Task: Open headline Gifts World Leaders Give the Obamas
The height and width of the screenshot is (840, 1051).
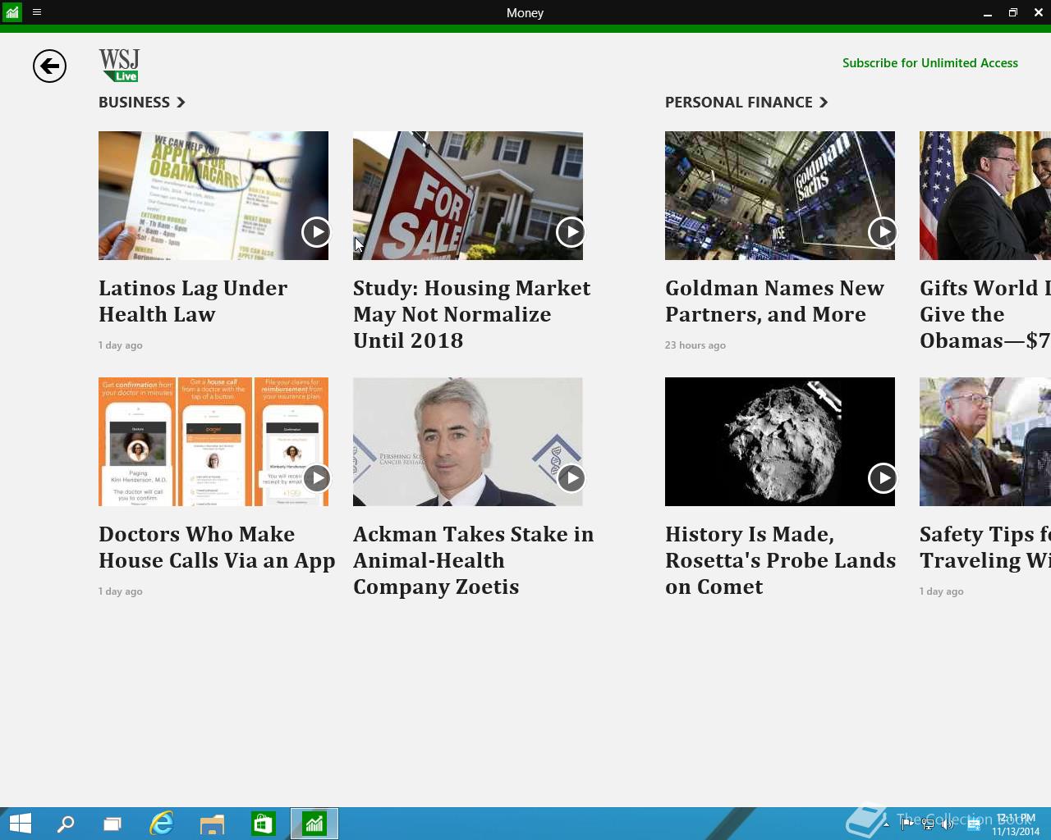Action: point(985,314)
